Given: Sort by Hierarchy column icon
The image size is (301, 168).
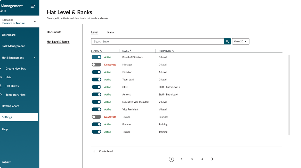Looking at the screenshot, I should [x=173, y=51].
